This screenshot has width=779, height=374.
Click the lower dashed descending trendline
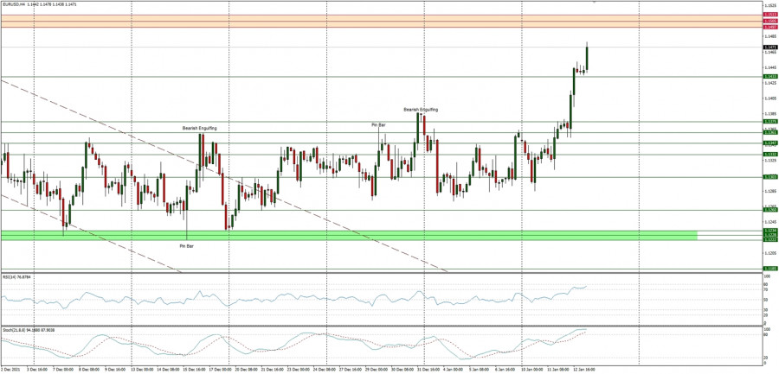point(92,233)
